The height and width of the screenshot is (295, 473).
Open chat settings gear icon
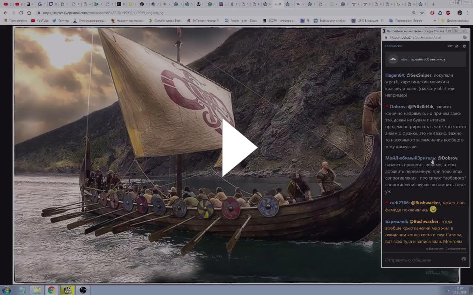(x=464, y=46)
